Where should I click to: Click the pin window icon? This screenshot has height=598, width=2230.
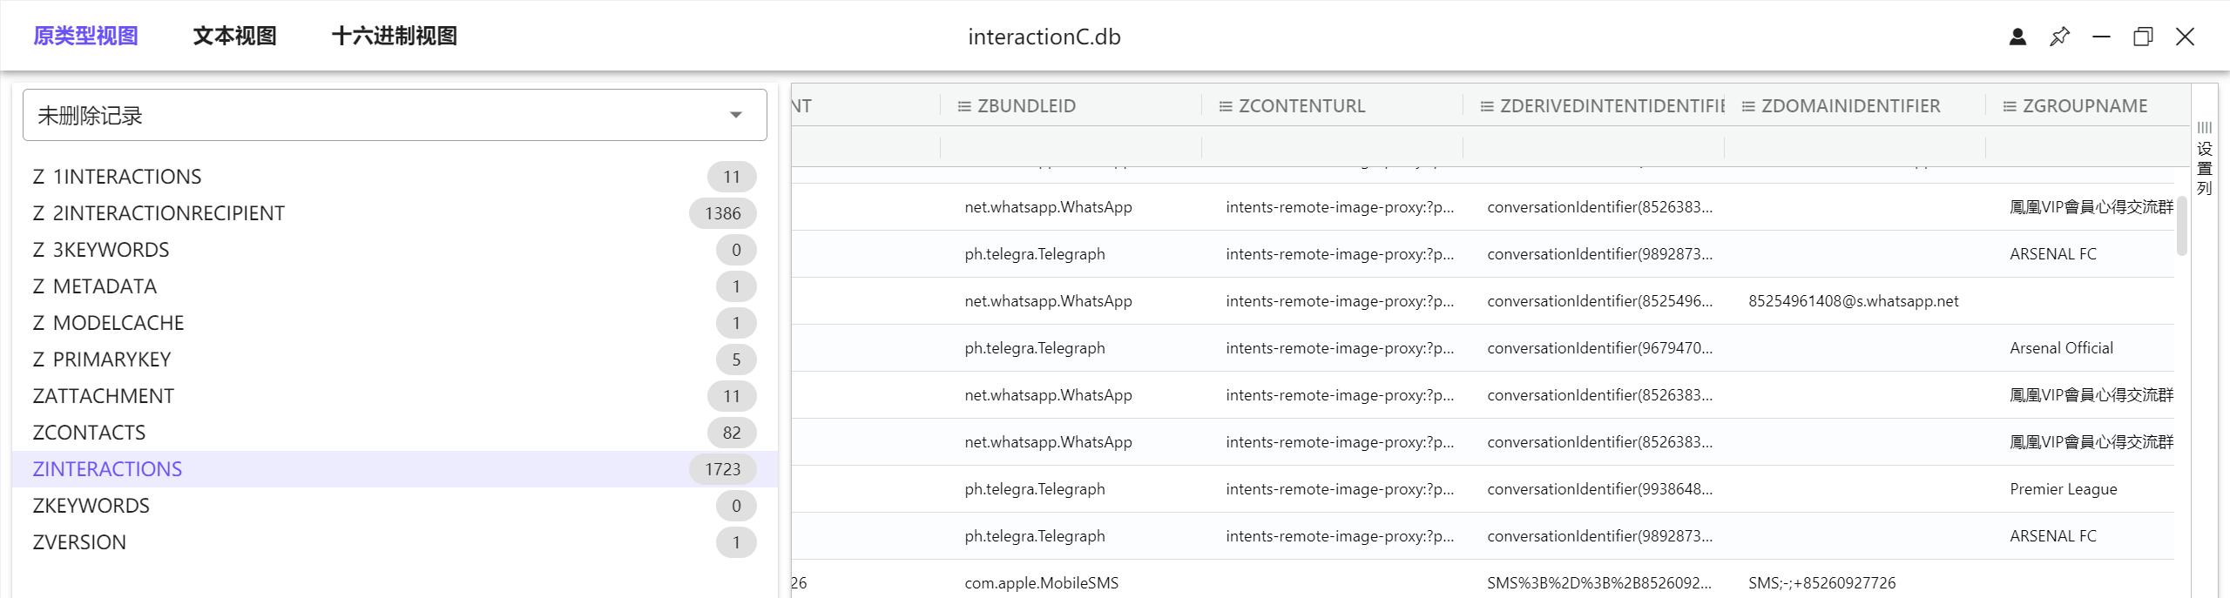pos(2059,37)
